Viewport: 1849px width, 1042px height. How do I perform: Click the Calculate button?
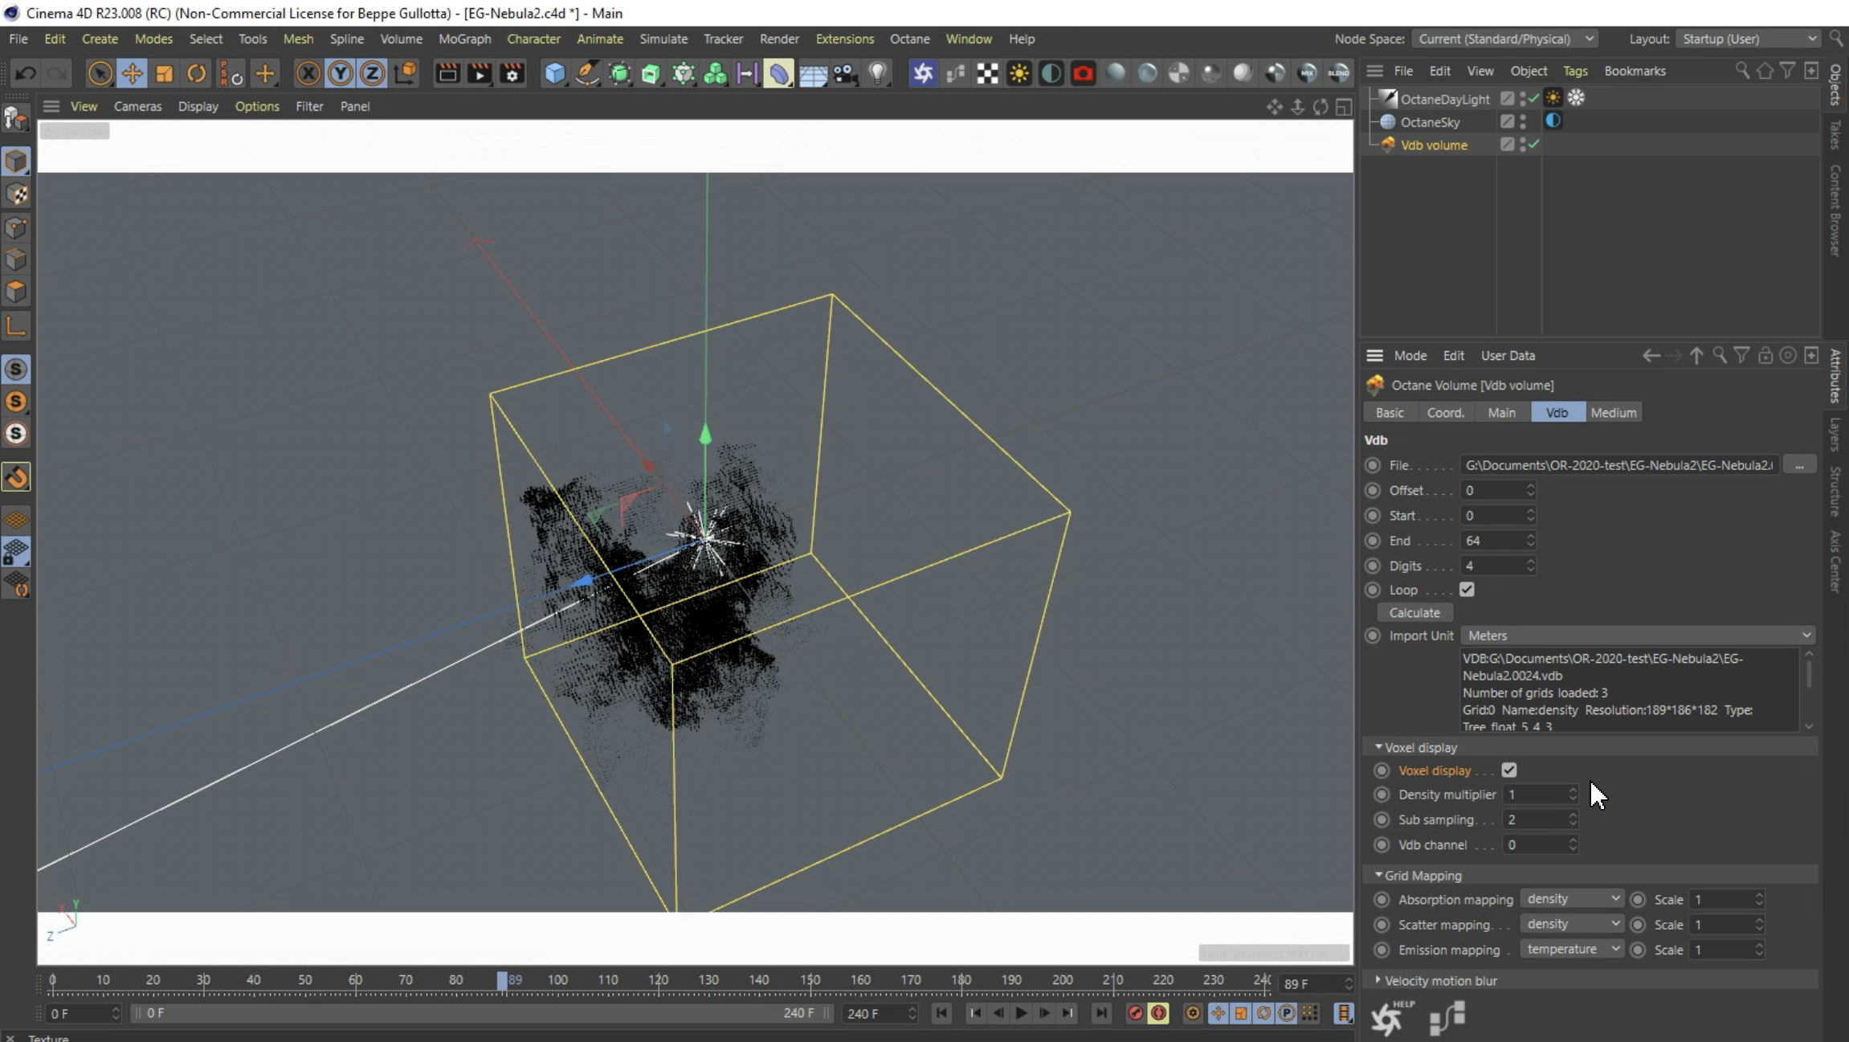(x=1414, y=613)
